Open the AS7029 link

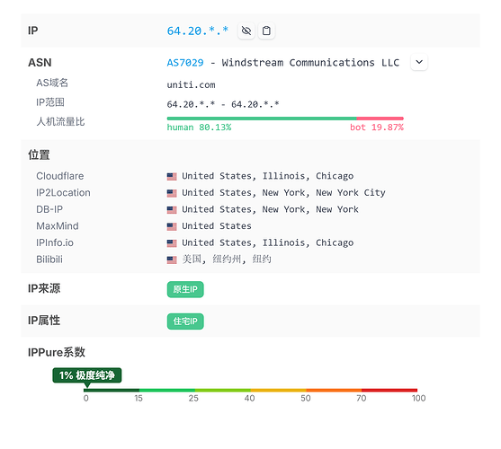point(185,63)
